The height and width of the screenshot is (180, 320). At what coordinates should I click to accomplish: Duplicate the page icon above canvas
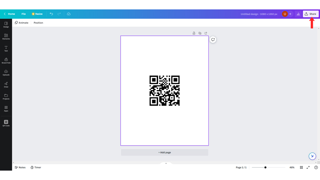coord(200,33)
